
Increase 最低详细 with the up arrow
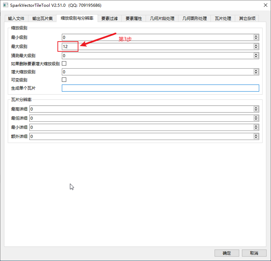click(x=256, y=117)
